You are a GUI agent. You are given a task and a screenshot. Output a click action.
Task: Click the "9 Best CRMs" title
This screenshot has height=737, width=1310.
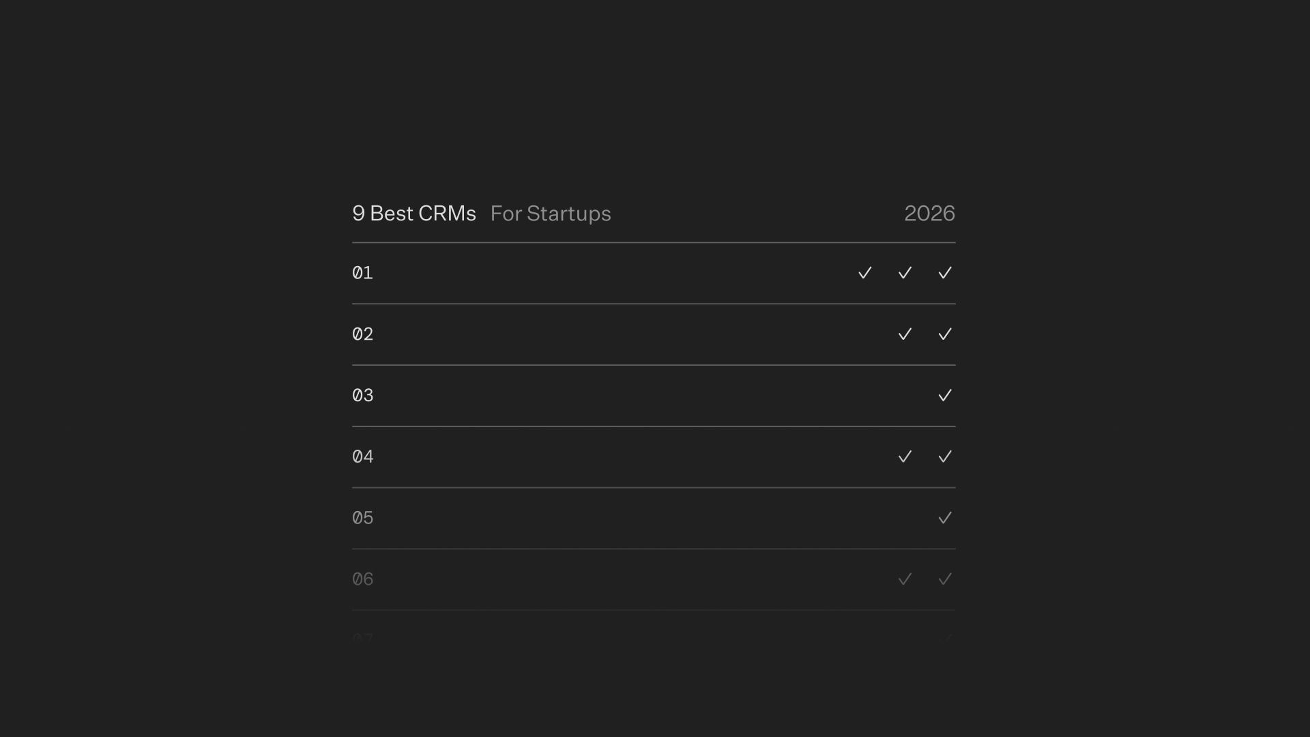[414, 214]
